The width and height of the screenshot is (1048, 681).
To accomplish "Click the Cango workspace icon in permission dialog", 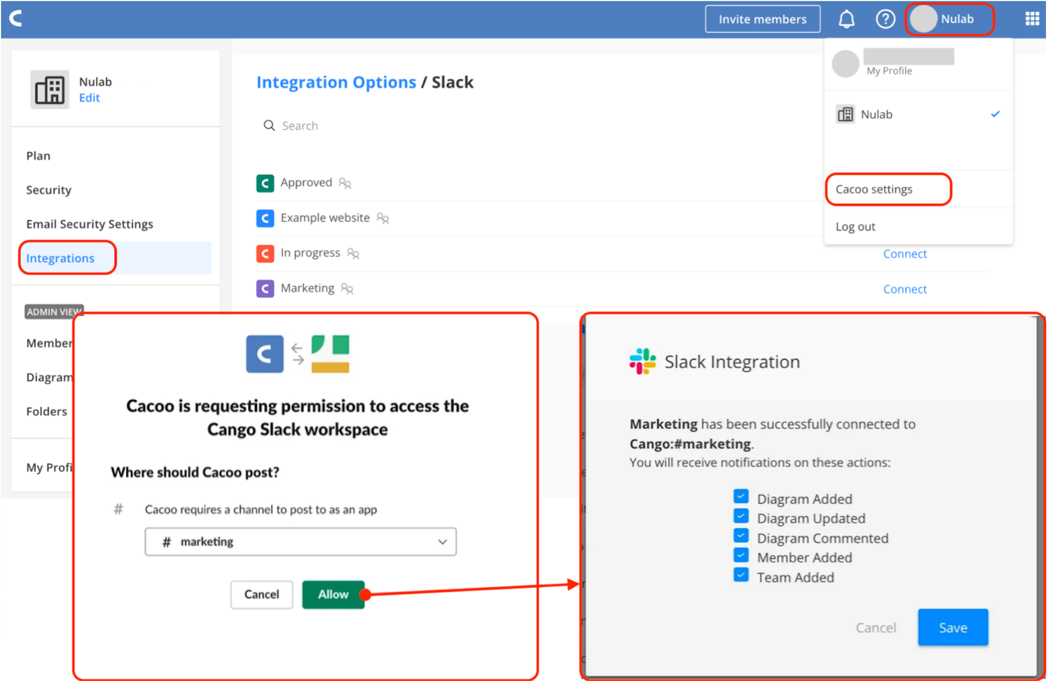I will click(330, 354).
